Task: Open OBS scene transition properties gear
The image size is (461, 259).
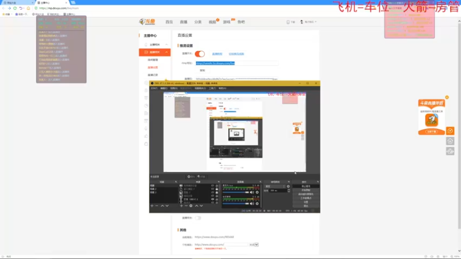Action: click(x=288, y=186)
